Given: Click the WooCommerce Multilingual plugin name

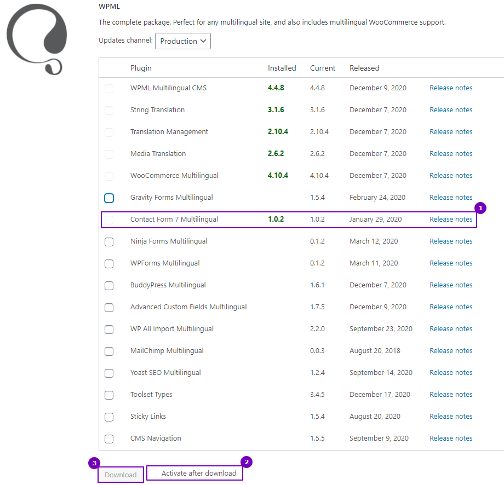Looking at the screenshot, I should (174, 175).
